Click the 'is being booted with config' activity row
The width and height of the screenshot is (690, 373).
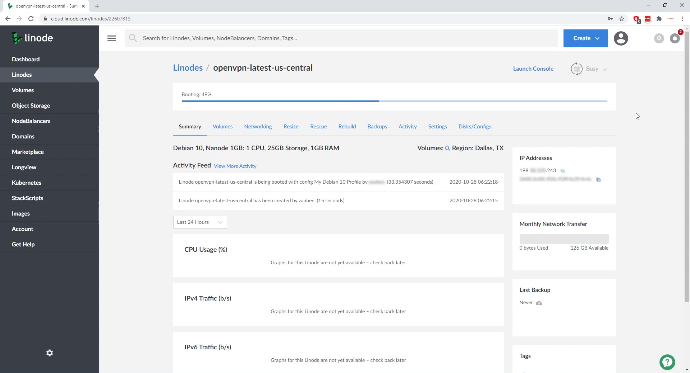[338, 182]
